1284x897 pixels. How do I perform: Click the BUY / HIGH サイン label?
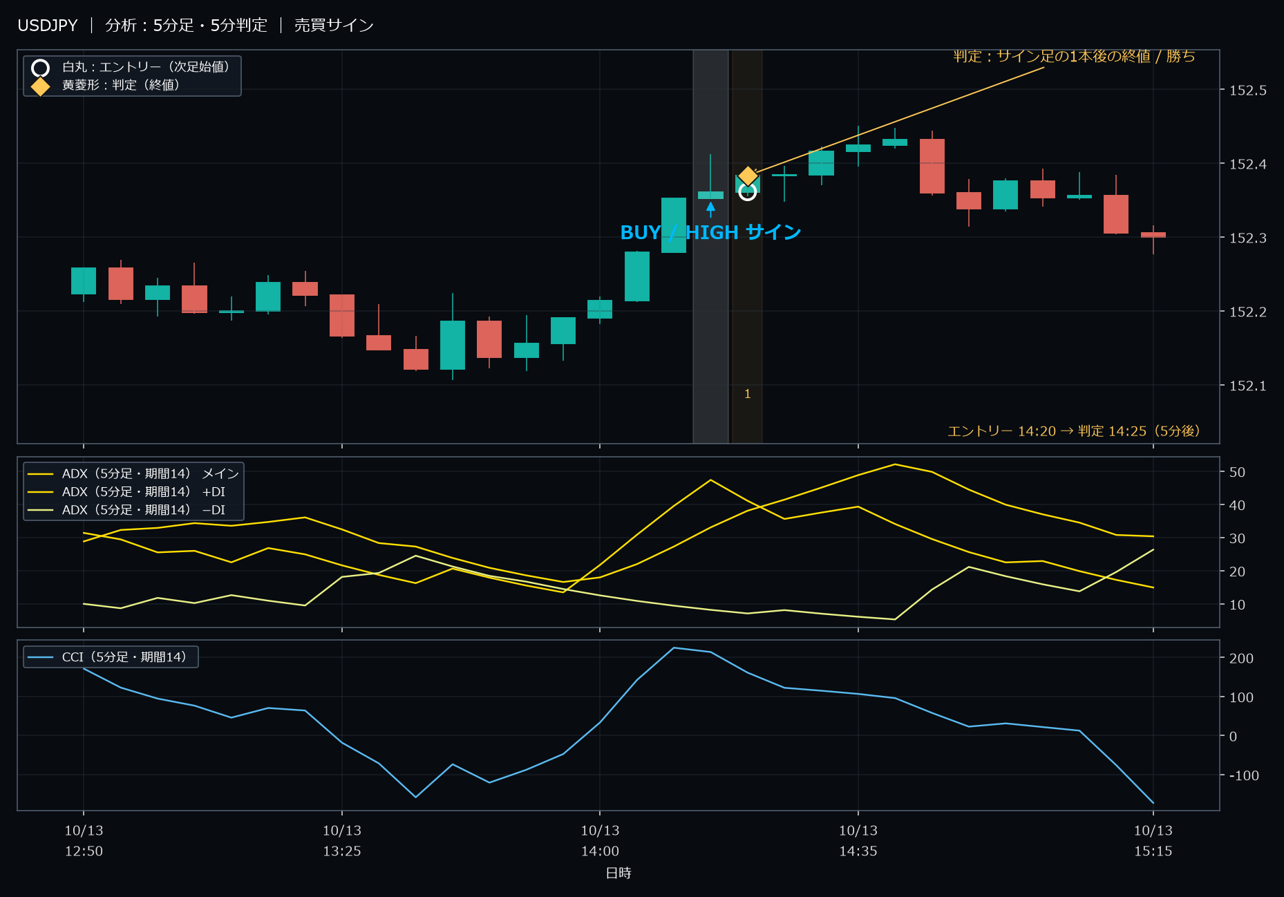[x=710, y=232]
